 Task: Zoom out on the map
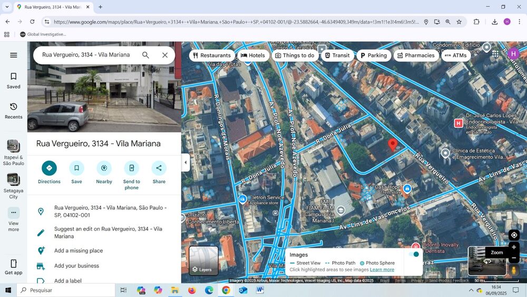pos(514,258)
